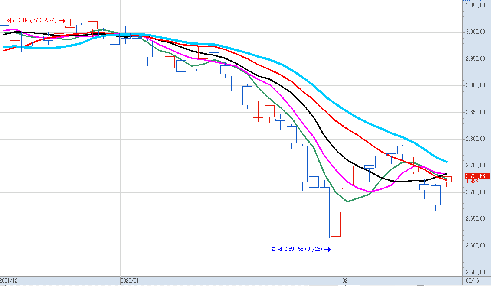
Task: Select the red current price tag 2,729.68
Action: click(x=477, y=176)
